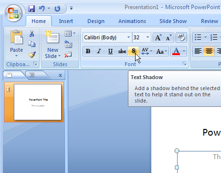Toggle Strikethrough formatting

click(122, 51)
